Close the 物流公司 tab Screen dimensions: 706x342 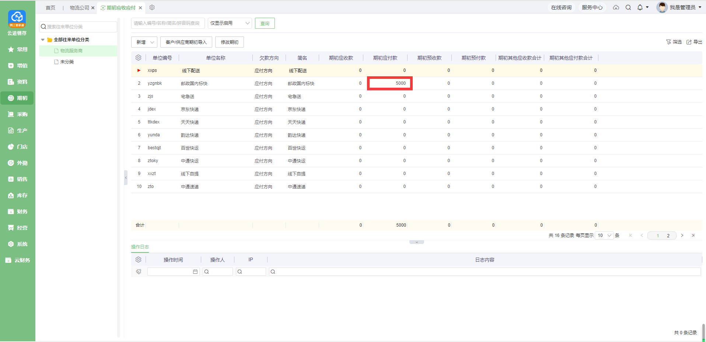(x=93, y=8)
